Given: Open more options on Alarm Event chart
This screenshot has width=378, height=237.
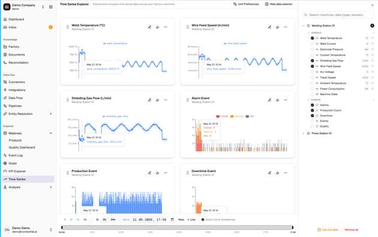Looking at the screenshot, I should (x=286, y=100).
